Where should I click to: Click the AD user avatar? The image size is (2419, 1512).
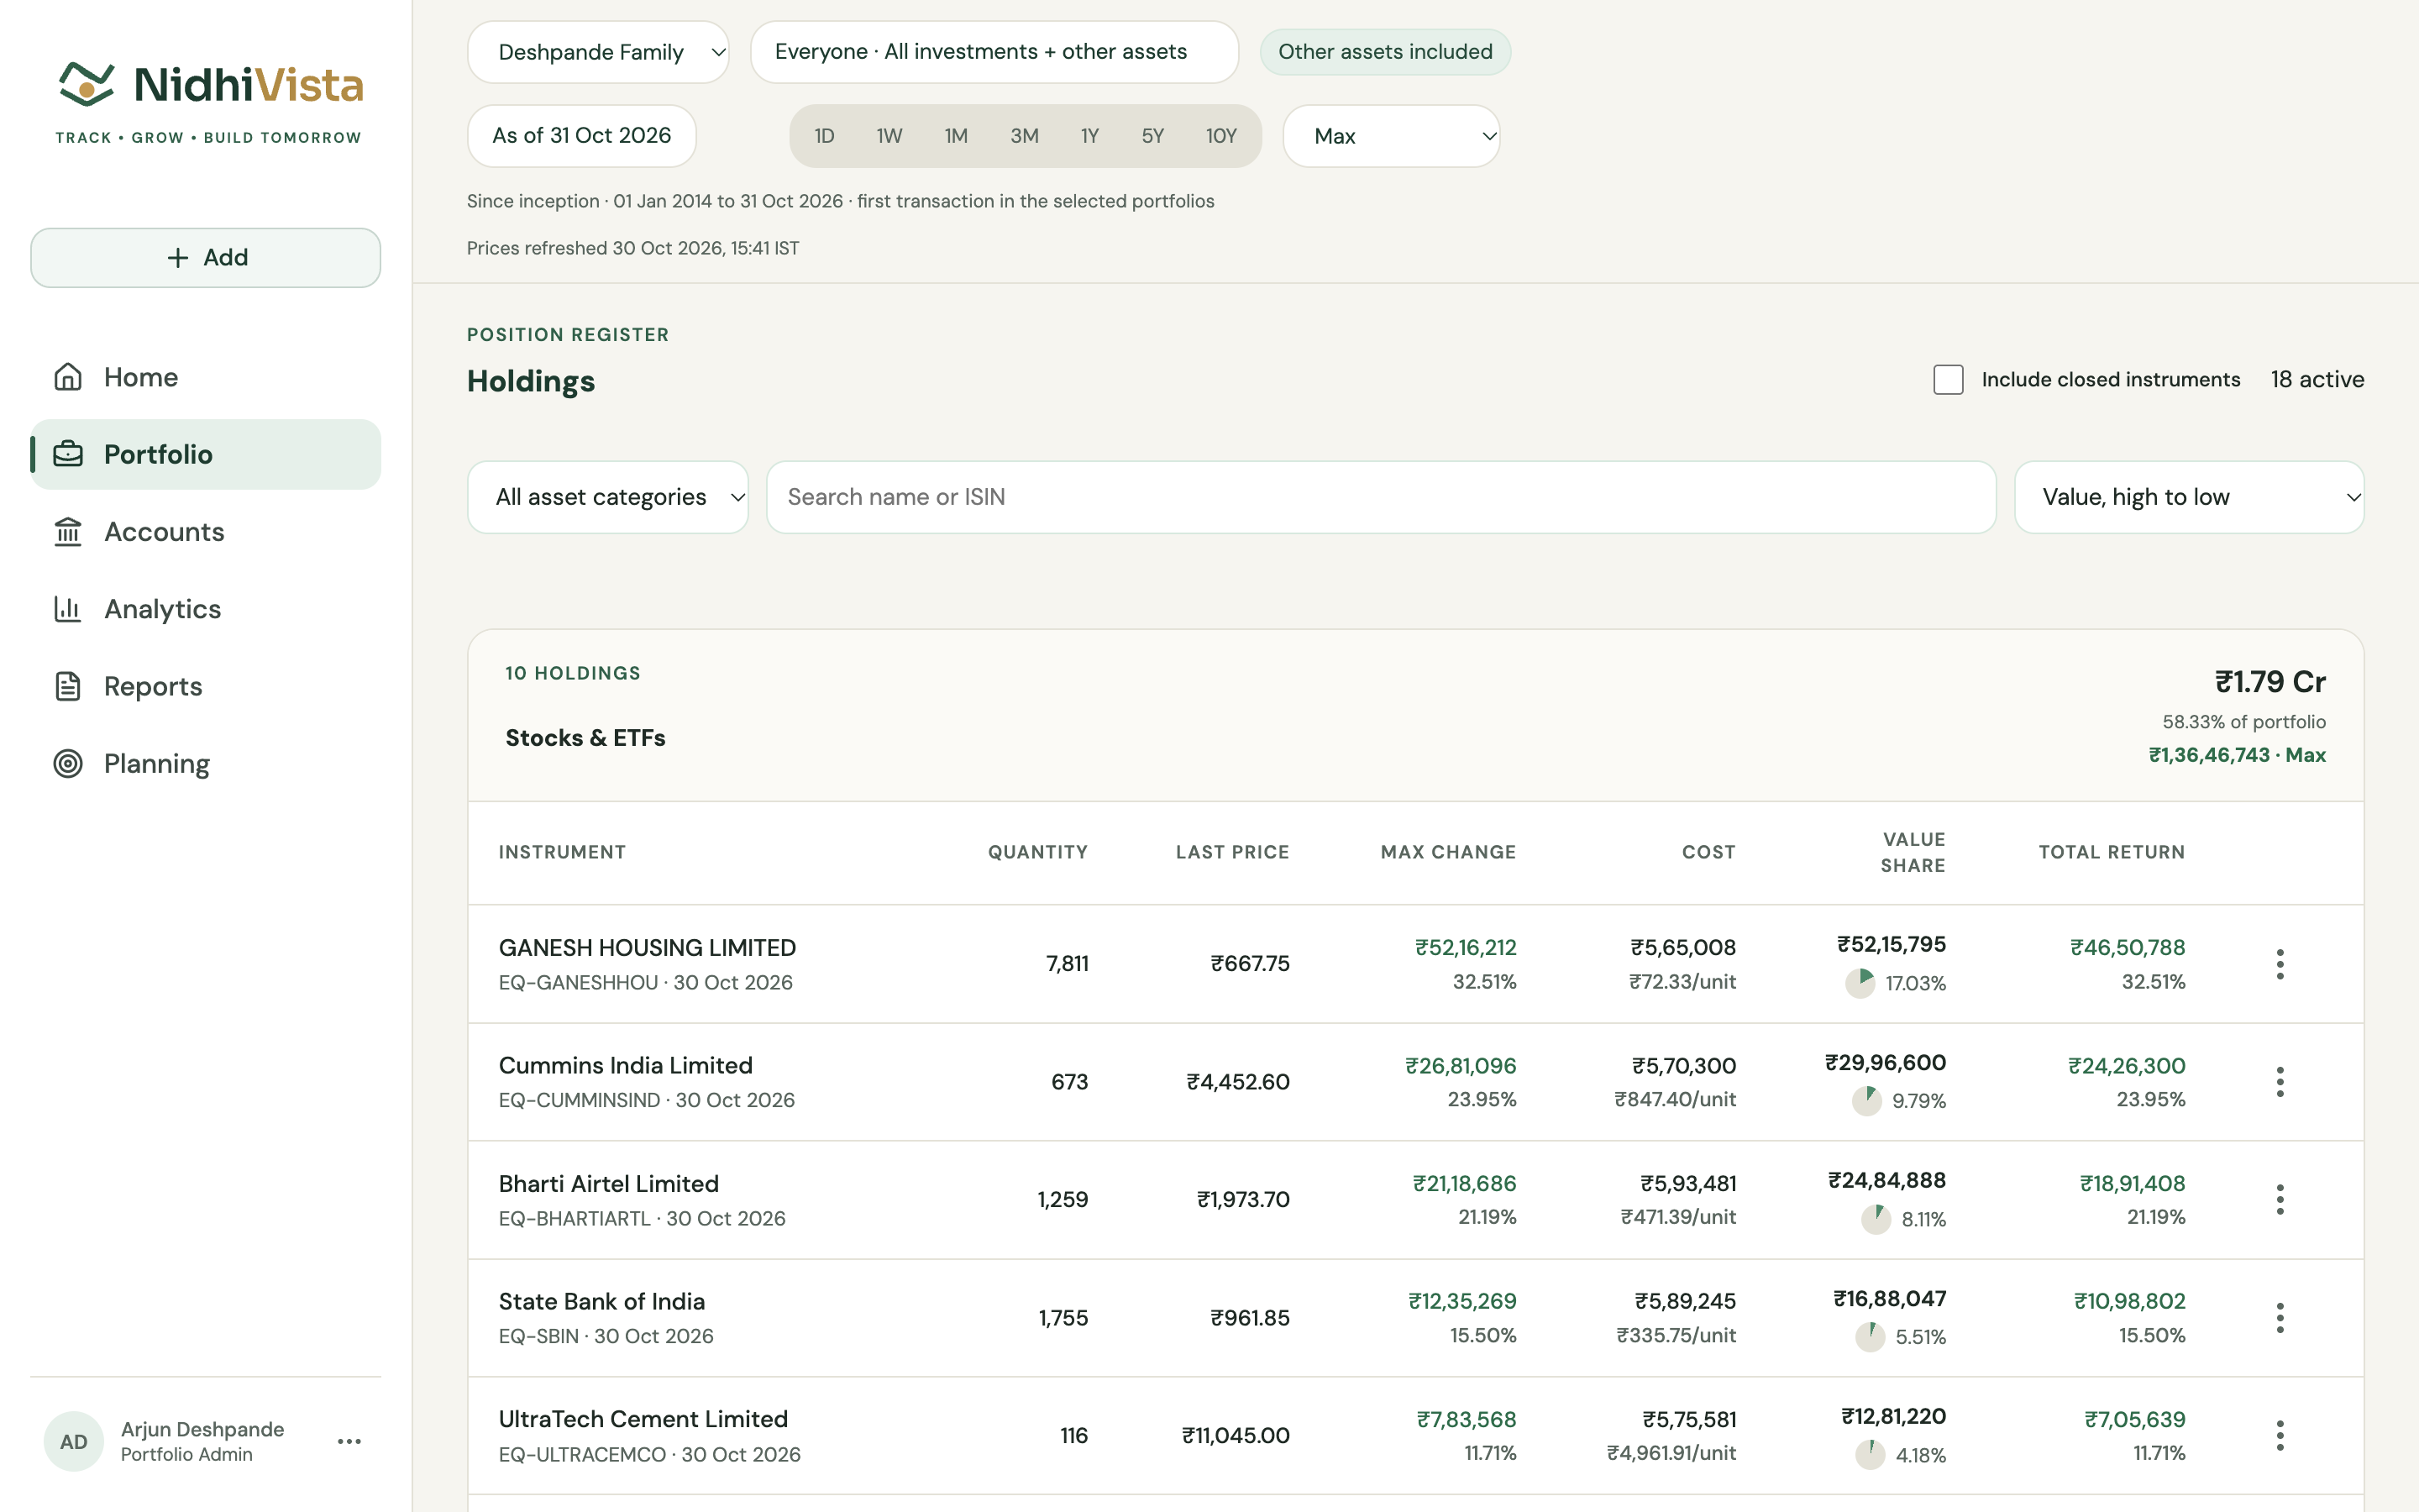point(74,1441)
